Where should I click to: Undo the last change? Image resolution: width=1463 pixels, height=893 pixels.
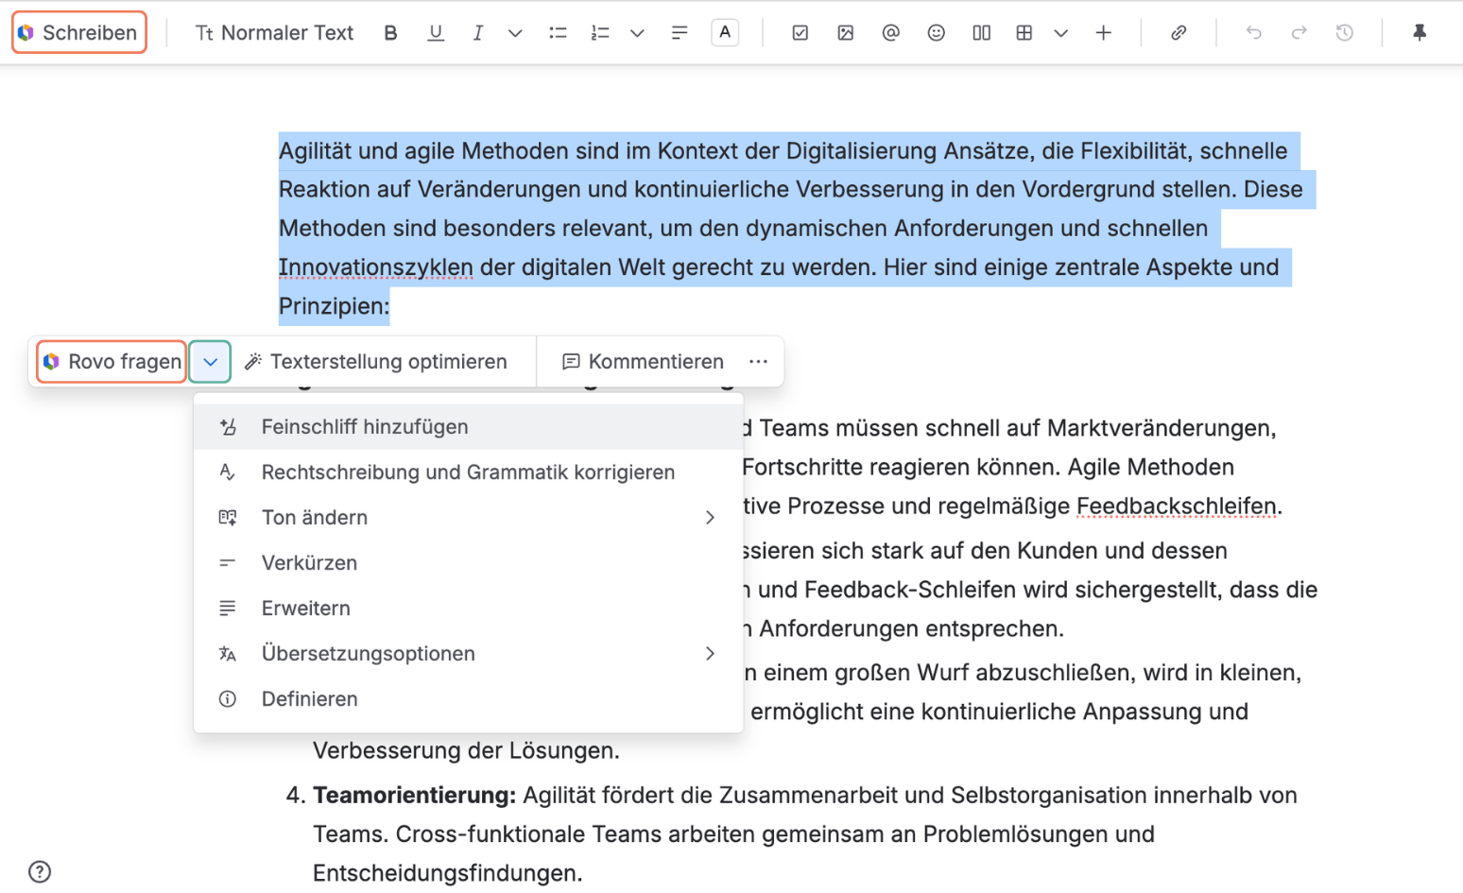[1254, 33]
